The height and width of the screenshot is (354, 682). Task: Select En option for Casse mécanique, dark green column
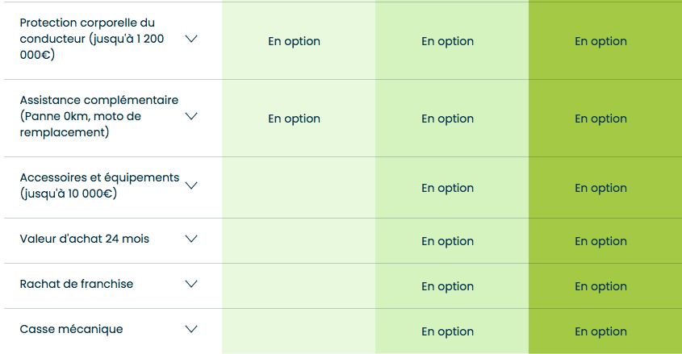point(600,332)
